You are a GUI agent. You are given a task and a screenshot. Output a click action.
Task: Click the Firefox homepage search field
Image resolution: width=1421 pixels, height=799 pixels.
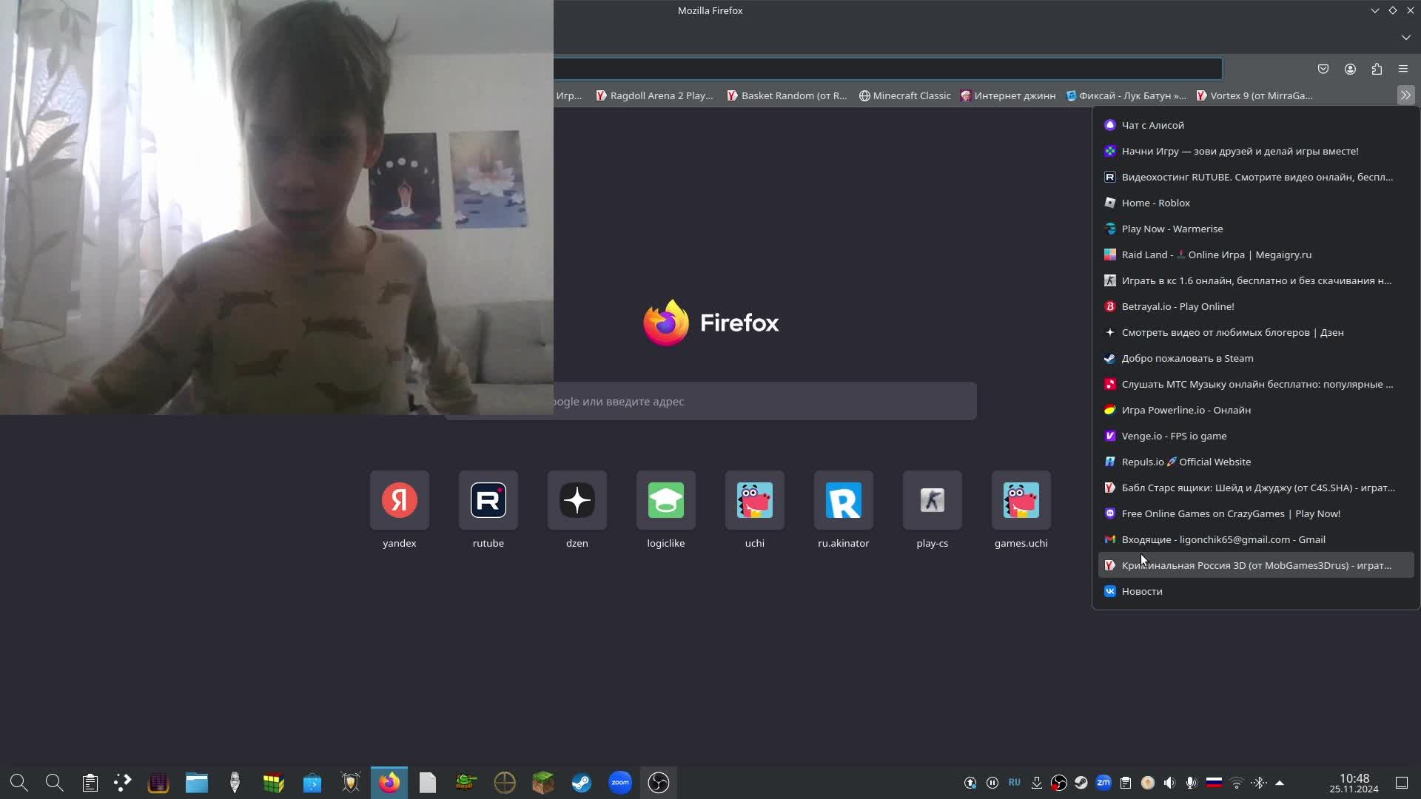762,402
